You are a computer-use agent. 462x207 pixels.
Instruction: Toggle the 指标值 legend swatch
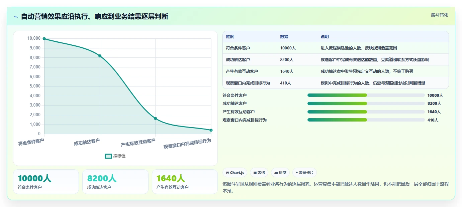pos(108,156)
